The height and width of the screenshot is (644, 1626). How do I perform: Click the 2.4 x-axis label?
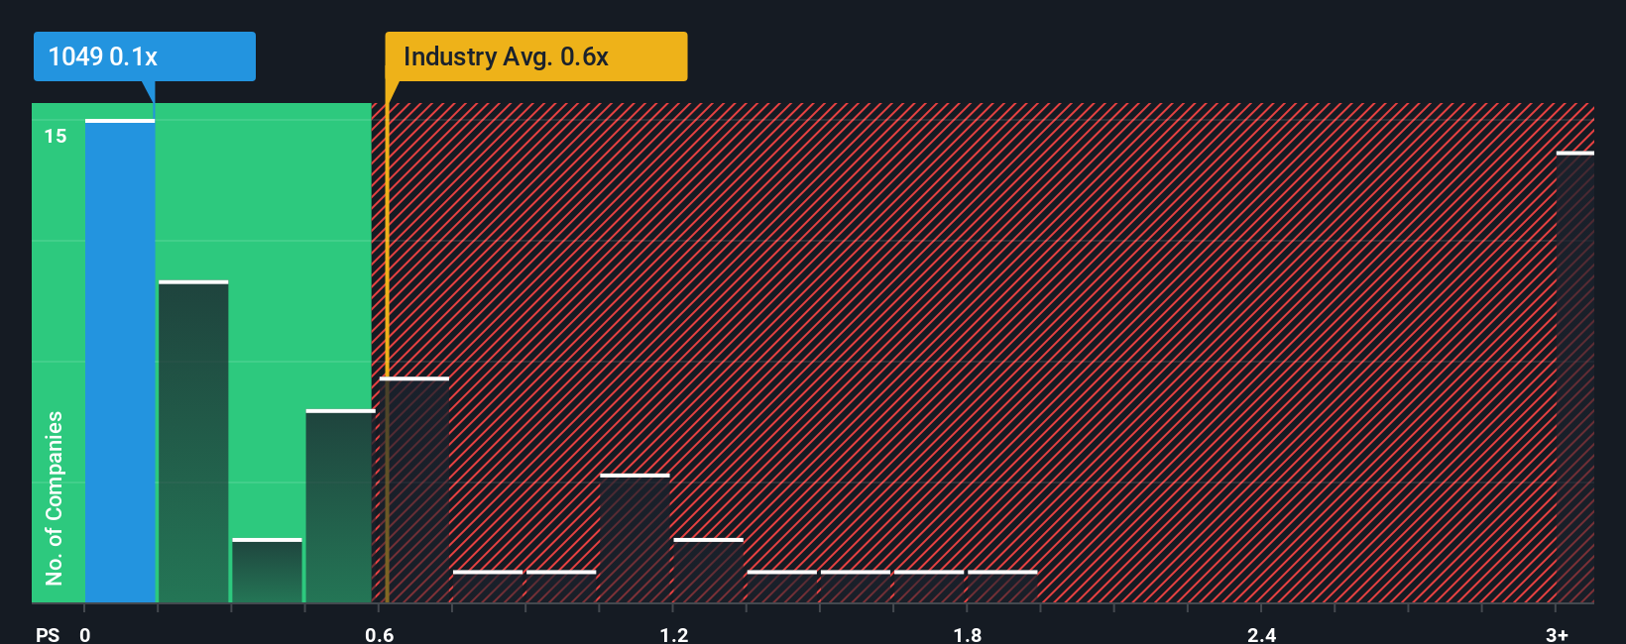click(x=1262, y=634)
